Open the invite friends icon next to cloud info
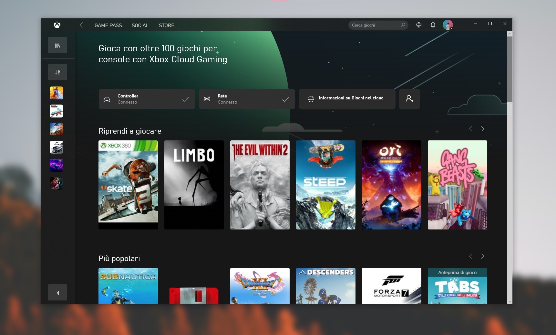This screenshot has height=335, width=556. (409, 99)
